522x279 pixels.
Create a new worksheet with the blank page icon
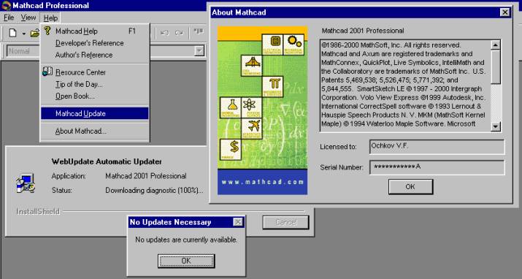click(12, 33)
